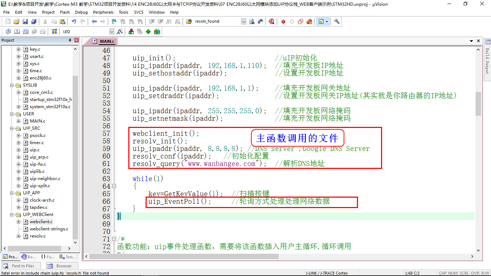Image resolution: width=491 pixels, height=276 pixels.
Task: Open Manage Run-Time Environment
Action: click(148, 32)
